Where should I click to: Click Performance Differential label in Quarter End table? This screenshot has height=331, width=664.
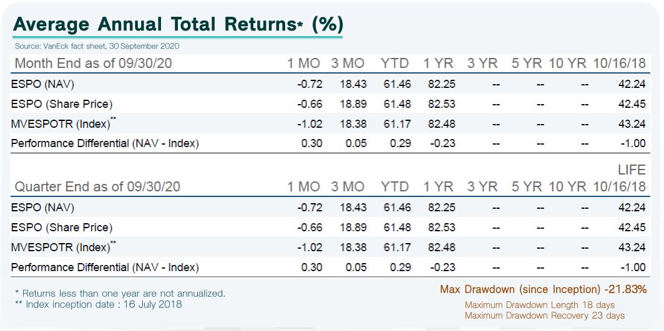[x=105, y=267]
